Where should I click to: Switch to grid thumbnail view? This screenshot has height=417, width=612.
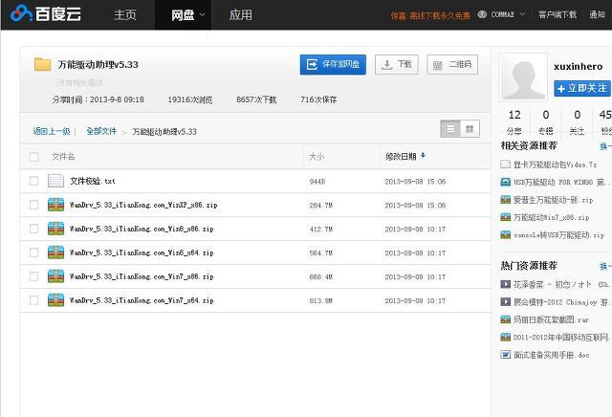(x=470, y=129)
